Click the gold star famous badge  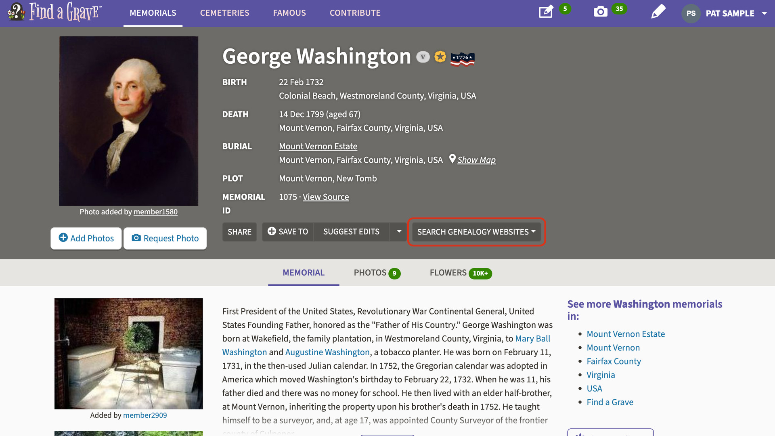[440, 57]
